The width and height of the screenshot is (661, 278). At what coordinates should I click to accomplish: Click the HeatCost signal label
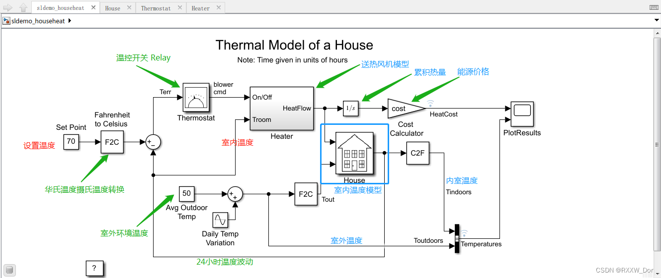click(444, 114)
